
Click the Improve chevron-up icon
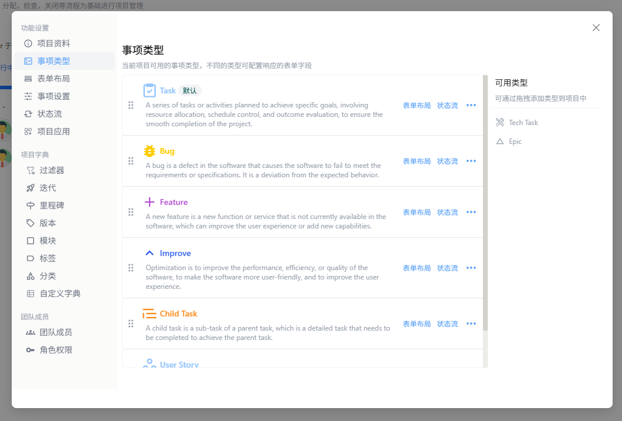point(150,253)
